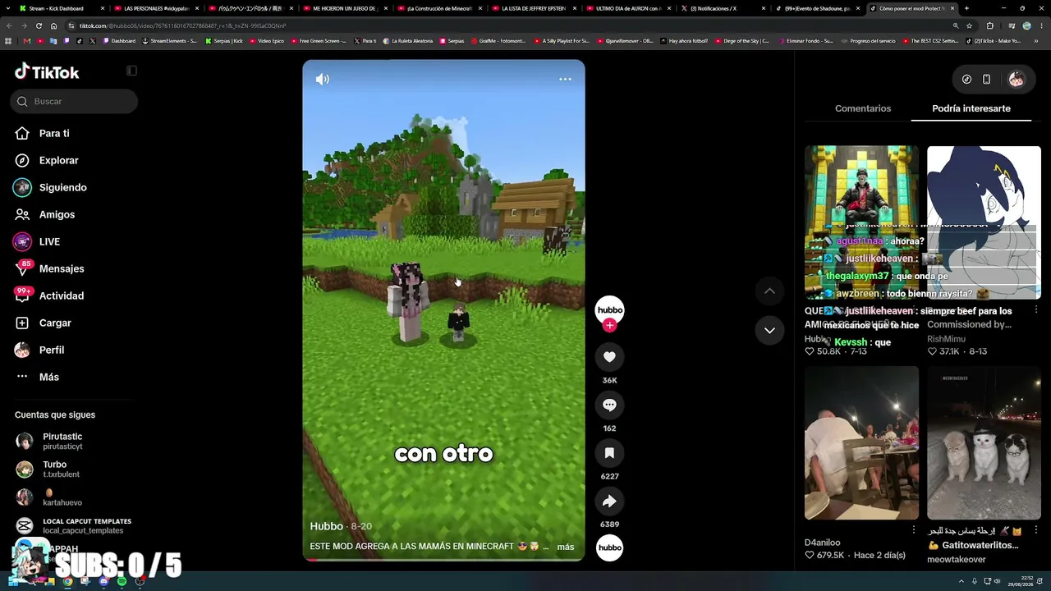
Task: Reload the page in browser
Action: click(x=38, y=25)
